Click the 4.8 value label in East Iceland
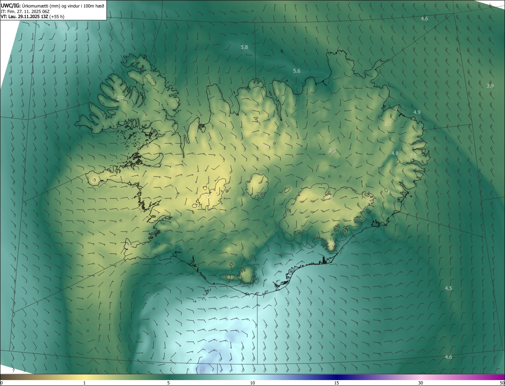This screenshot has height=386, width=505. pyautogui.click(x=395, y=153)
